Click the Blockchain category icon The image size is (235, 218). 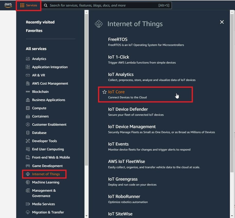(28, 92)
